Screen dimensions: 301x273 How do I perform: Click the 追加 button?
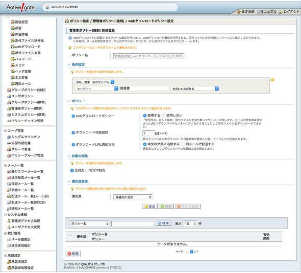(x=150, y=207)
